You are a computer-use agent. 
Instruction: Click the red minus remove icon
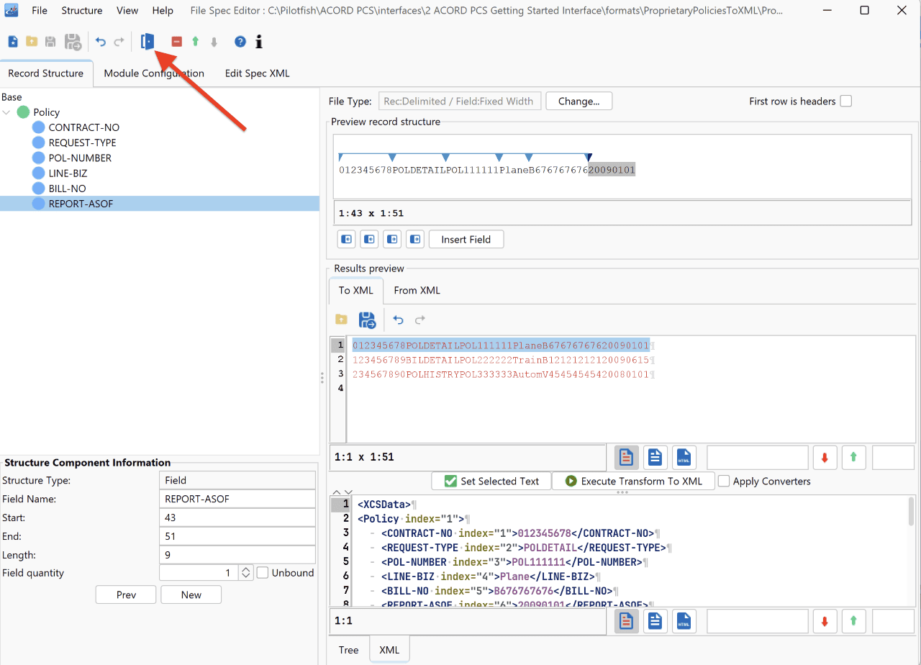[x=176, y=42]
